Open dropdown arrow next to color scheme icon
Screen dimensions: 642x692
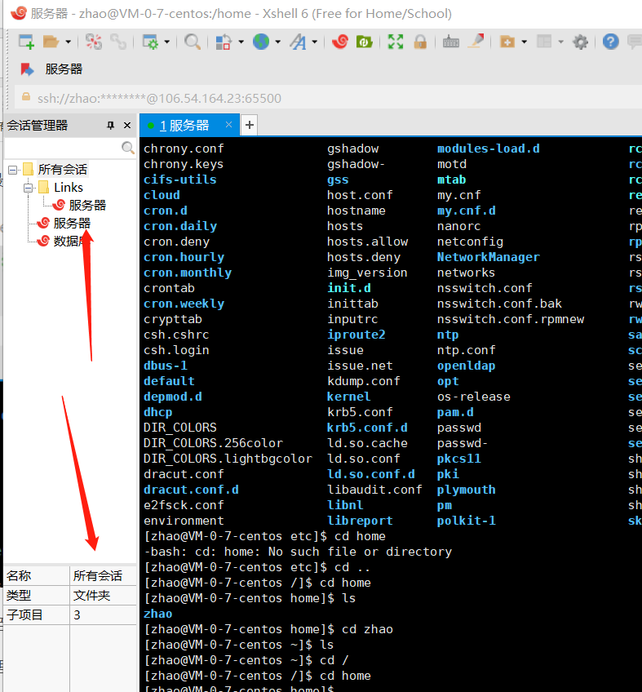tap(241, 42)
